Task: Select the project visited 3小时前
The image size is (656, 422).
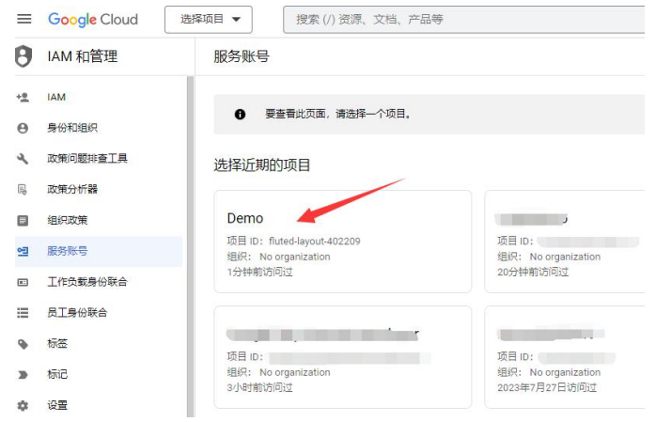Action: [x=342, y=357]
